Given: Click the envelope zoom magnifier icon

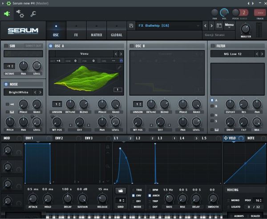Looking at the screenshot, I should pyautogui.click(x=108, y=166).
